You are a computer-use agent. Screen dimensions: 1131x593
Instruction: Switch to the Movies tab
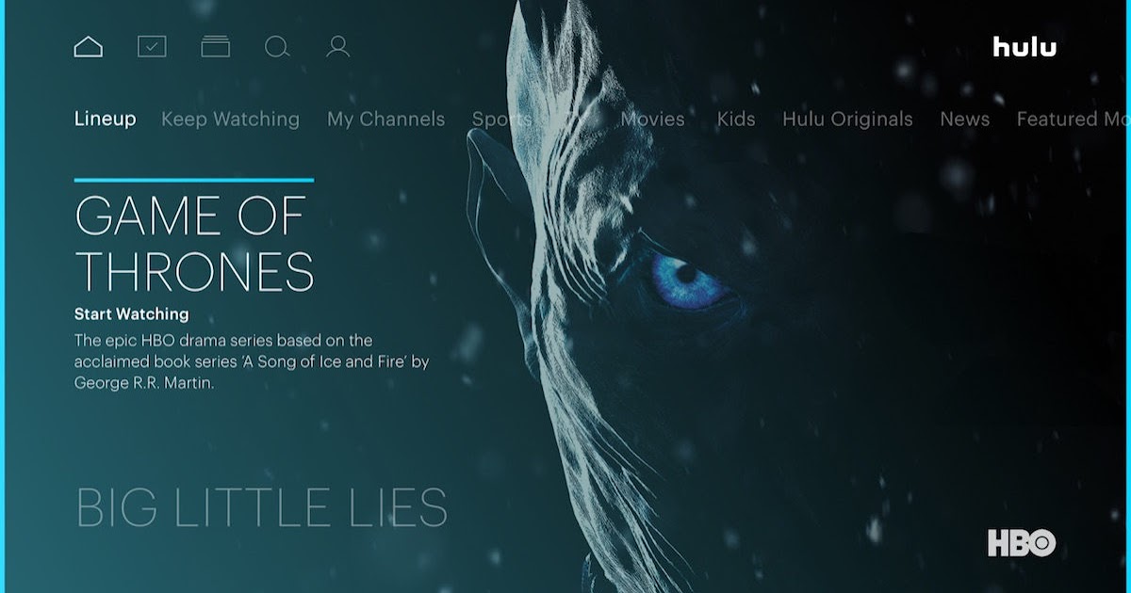[652, 120]
